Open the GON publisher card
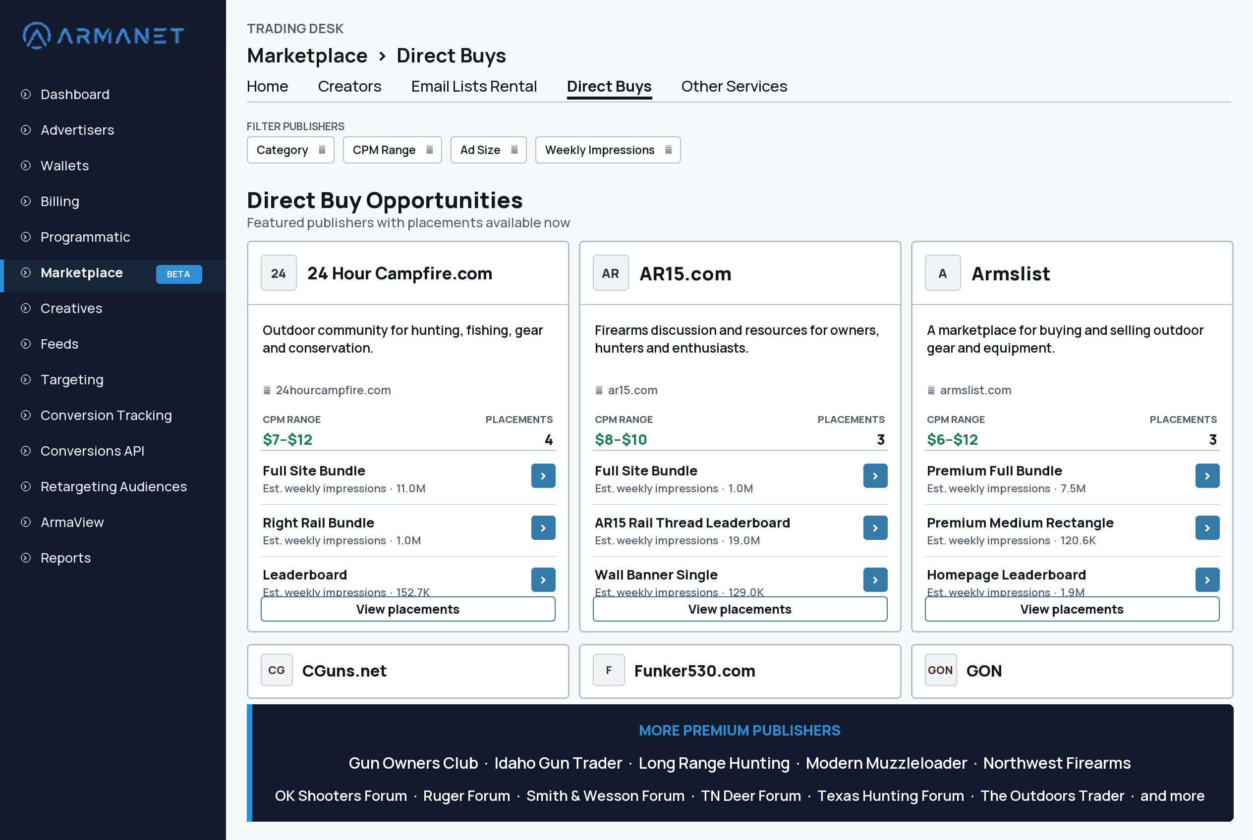The image size is (1253, 840). 1072,671
